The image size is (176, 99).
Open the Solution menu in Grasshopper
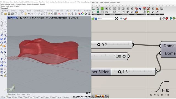pyautogui.click(x=113, y=2)
